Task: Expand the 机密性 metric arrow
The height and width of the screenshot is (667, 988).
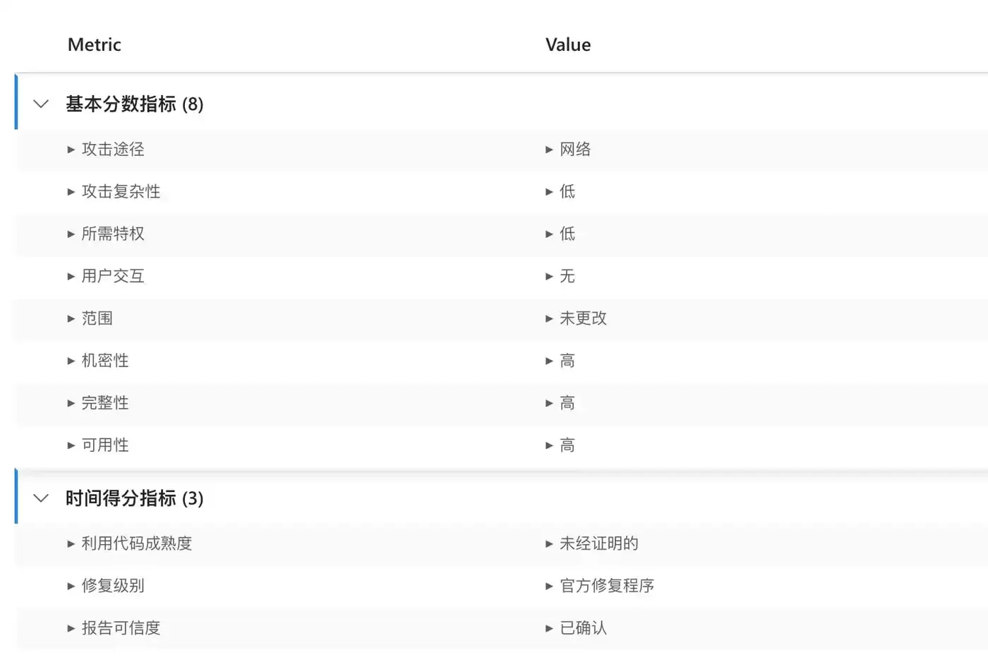Action: point(71,361)
